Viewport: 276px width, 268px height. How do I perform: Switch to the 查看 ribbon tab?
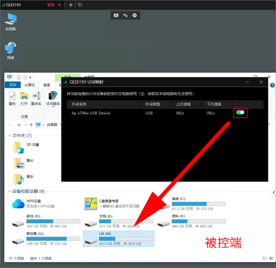[x=47, y=85]
